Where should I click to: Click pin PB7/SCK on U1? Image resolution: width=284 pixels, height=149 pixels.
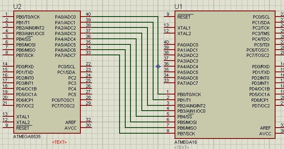click(186, 134)
